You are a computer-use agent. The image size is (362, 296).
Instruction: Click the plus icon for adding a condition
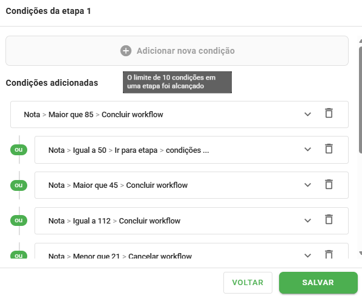(126, 51)
